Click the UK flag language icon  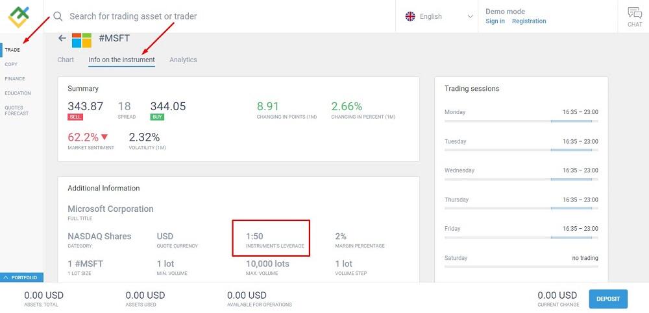tap(410, 17)
